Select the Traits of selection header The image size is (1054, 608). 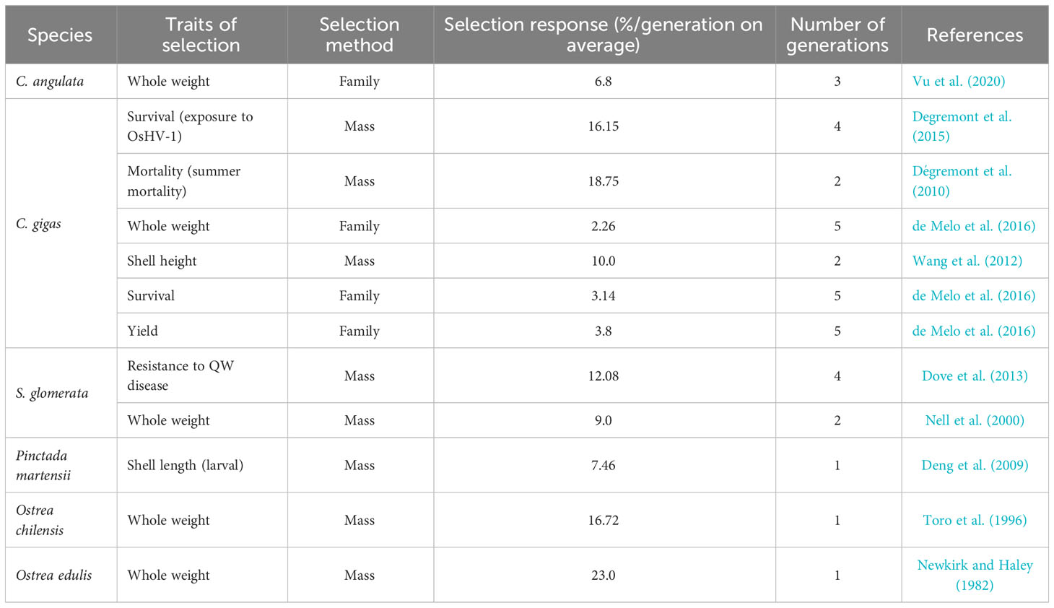(201, 35)
